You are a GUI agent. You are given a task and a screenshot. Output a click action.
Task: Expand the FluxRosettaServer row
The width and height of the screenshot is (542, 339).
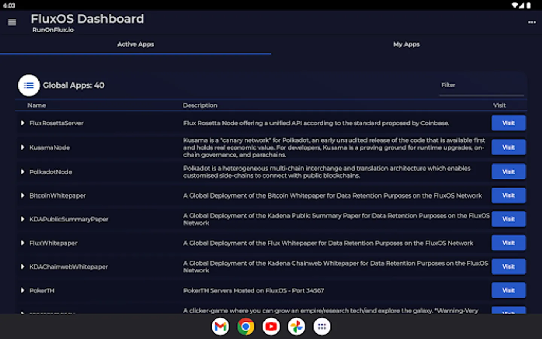click(x=23, y=123)
